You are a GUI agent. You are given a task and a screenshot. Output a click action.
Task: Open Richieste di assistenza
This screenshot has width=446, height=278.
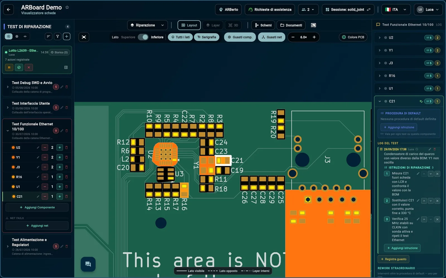tap(270, 9)
